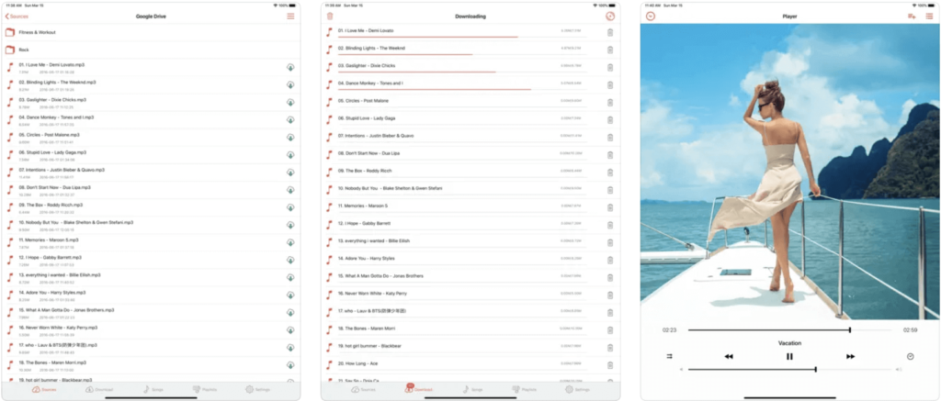Download 13. everything i wanted - Billie Eilish.mp3

click(x=289, y=277)
